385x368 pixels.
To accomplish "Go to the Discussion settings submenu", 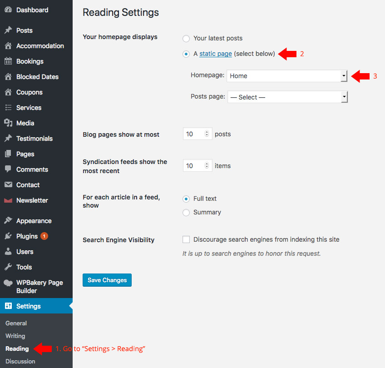I will pos(20,362).
